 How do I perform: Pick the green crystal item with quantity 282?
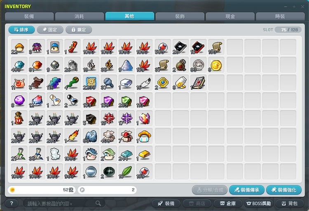tap(126, 101)
